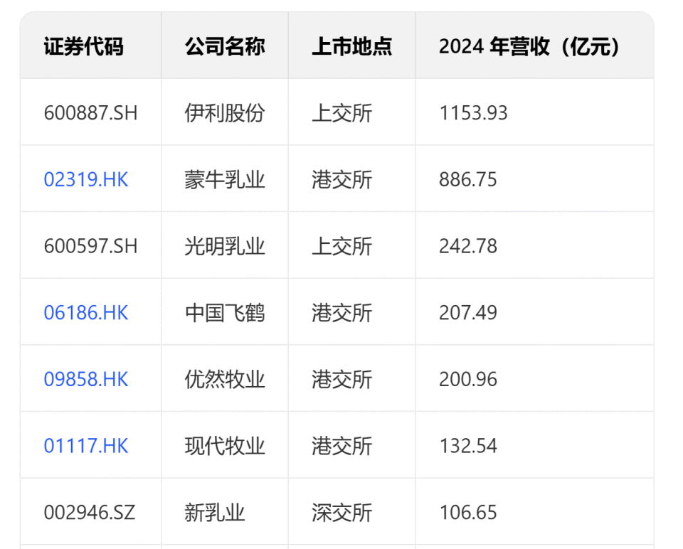This screenshot has height=549, width=683.
Task: Click the revenue value 132.54
Action: tap(468, 446)
